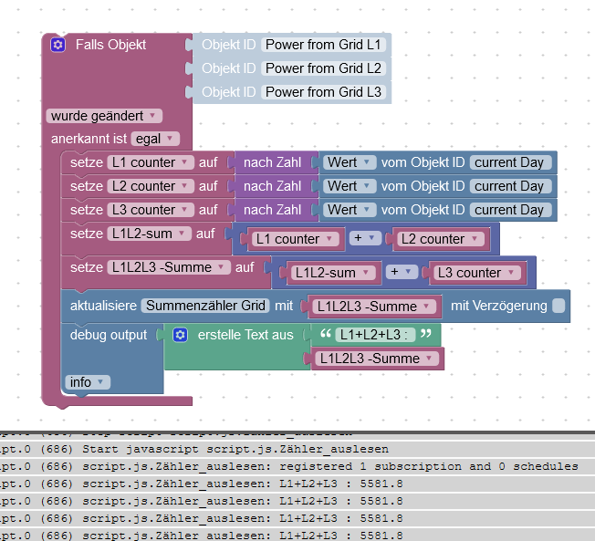Image resolution: width=595 pixels, height=541 pixels.
Task: Open the plus operator dropdown in L1L2-sum row
Action: (x=365, y=238)
